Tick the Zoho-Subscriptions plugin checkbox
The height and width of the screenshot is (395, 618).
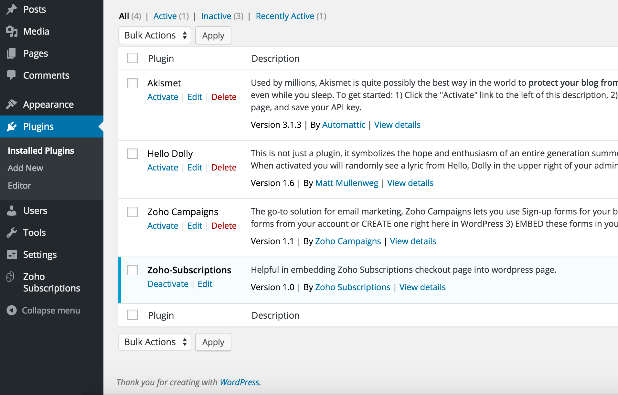click(x=133, y=270)
